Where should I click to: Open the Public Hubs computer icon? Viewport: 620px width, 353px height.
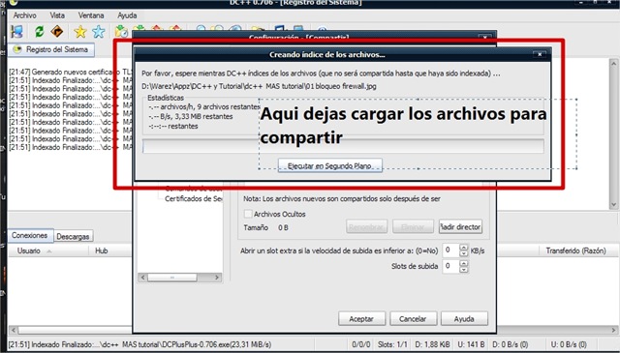pos(17,31)
